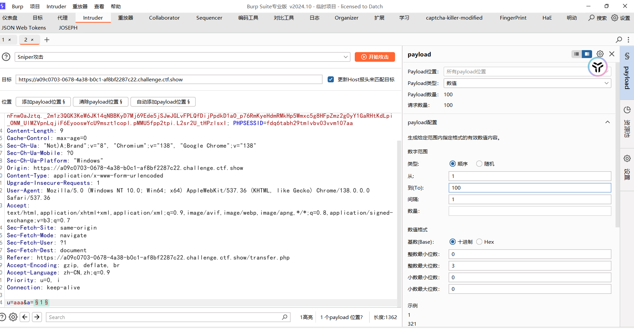Toggle the 更新Host报头来匹配目标 checkbox
The width and height of the screenshot is (634, 329).
330,79
